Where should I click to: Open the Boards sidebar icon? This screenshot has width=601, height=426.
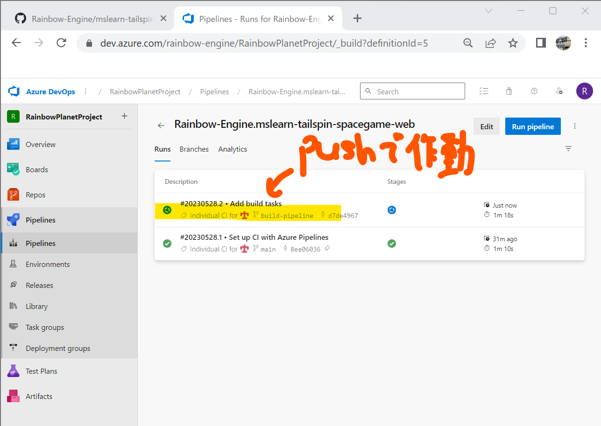(x=13, y=170)
